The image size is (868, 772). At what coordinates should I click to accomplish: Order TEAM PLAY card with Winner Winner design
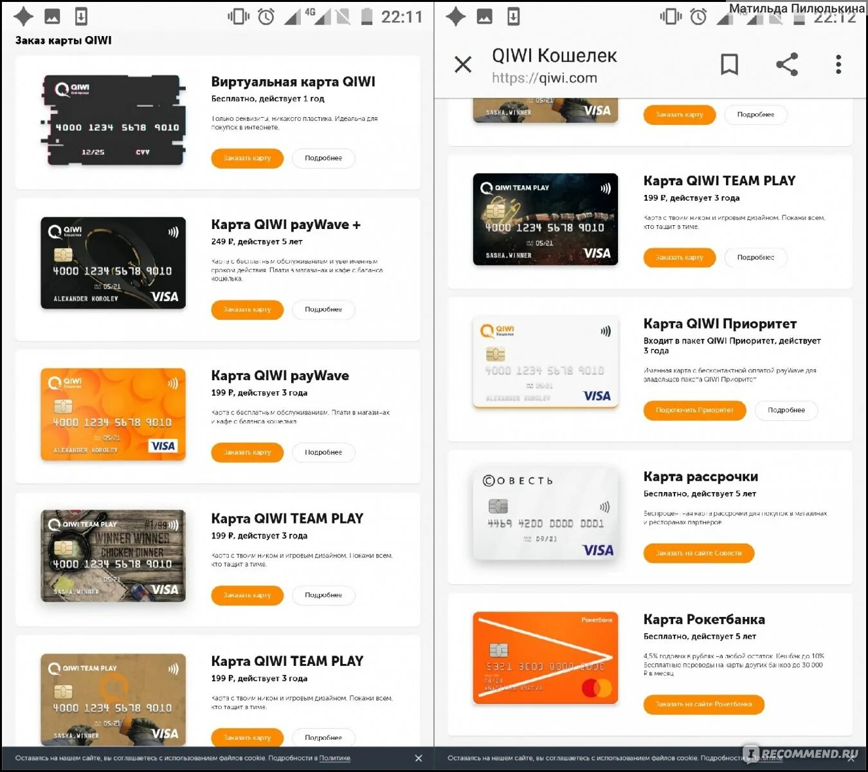tap(248, 595)
